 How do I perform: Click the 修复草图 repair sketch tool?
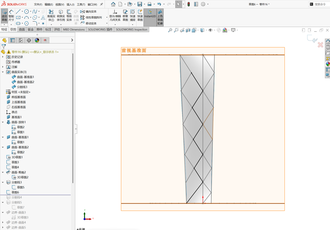click(125, 15)
